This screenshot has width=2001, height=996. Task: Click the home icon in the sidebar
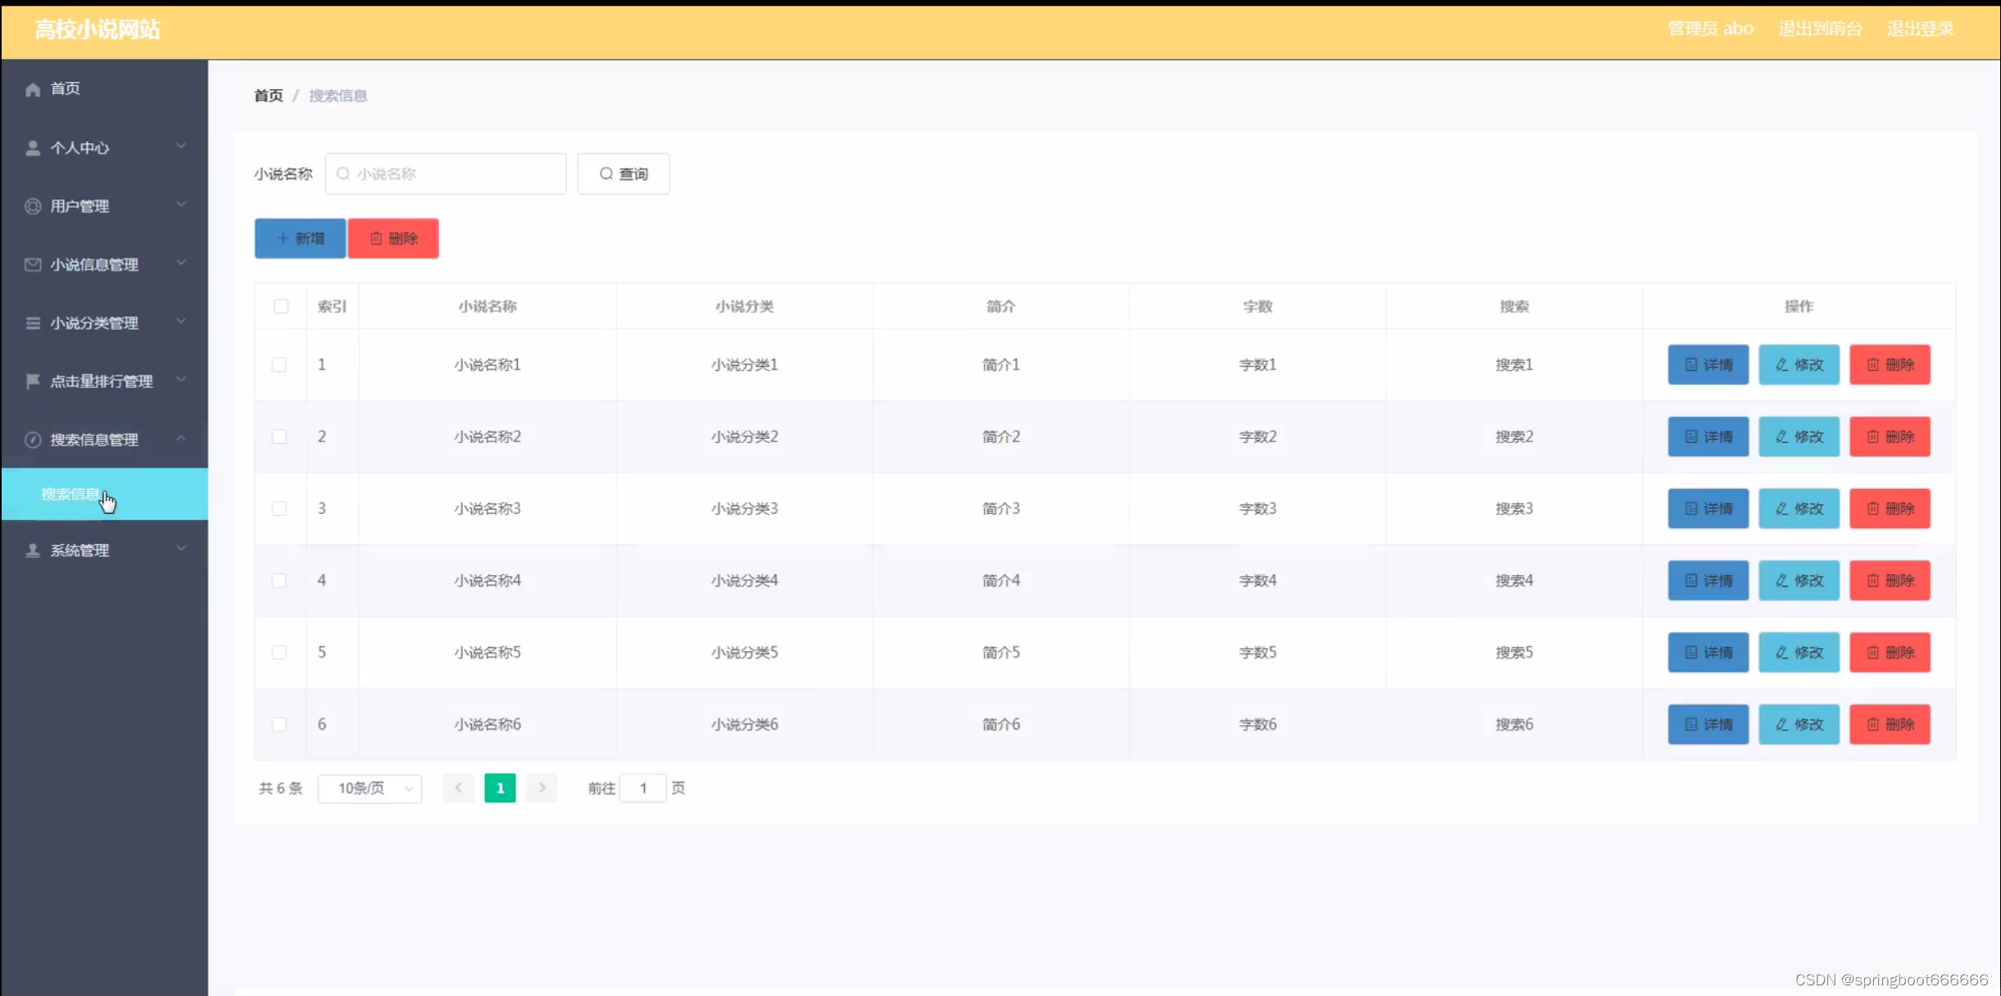tap(33, 89)
